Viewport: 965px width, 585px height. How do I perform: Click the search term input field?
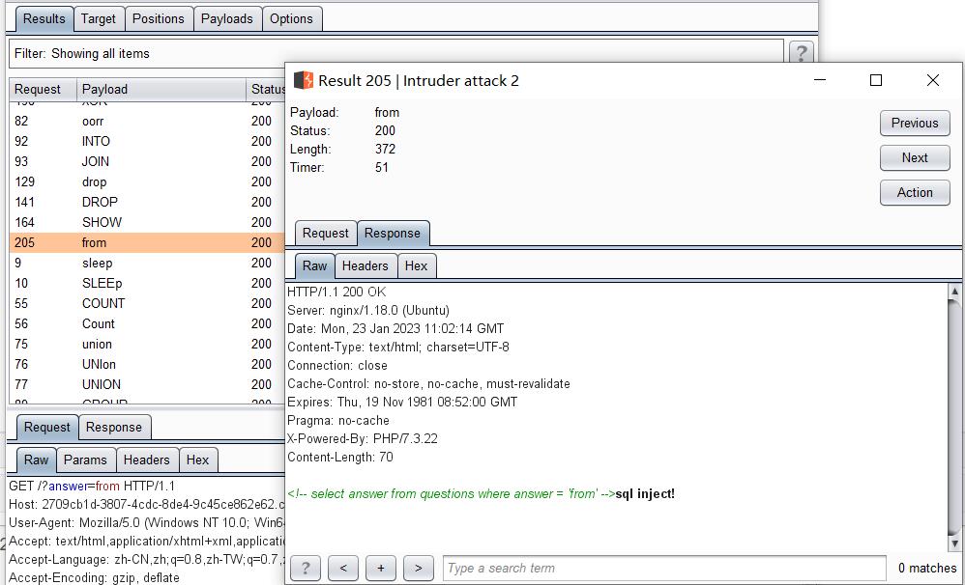click(663, 568)
